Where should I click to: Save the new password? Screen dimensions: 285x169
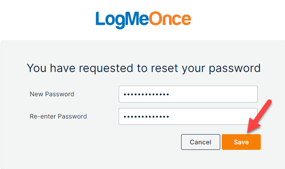coord(241,142)
